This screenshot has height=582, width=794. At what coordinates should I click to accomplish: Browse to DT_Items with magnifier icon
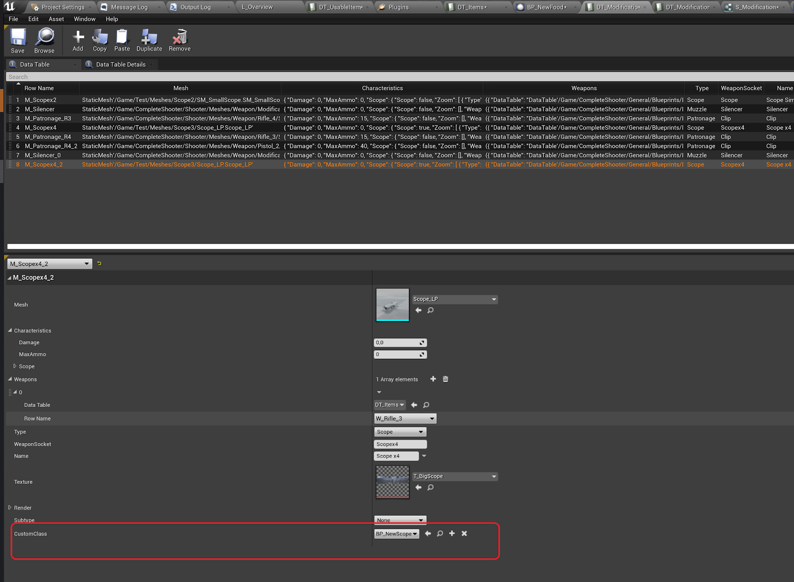coord(426,405)
